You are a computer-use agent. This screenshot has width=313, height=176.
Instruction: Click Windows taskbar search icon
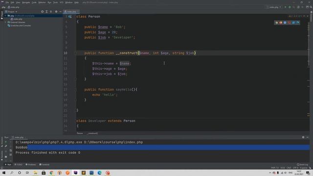point(12,173)
